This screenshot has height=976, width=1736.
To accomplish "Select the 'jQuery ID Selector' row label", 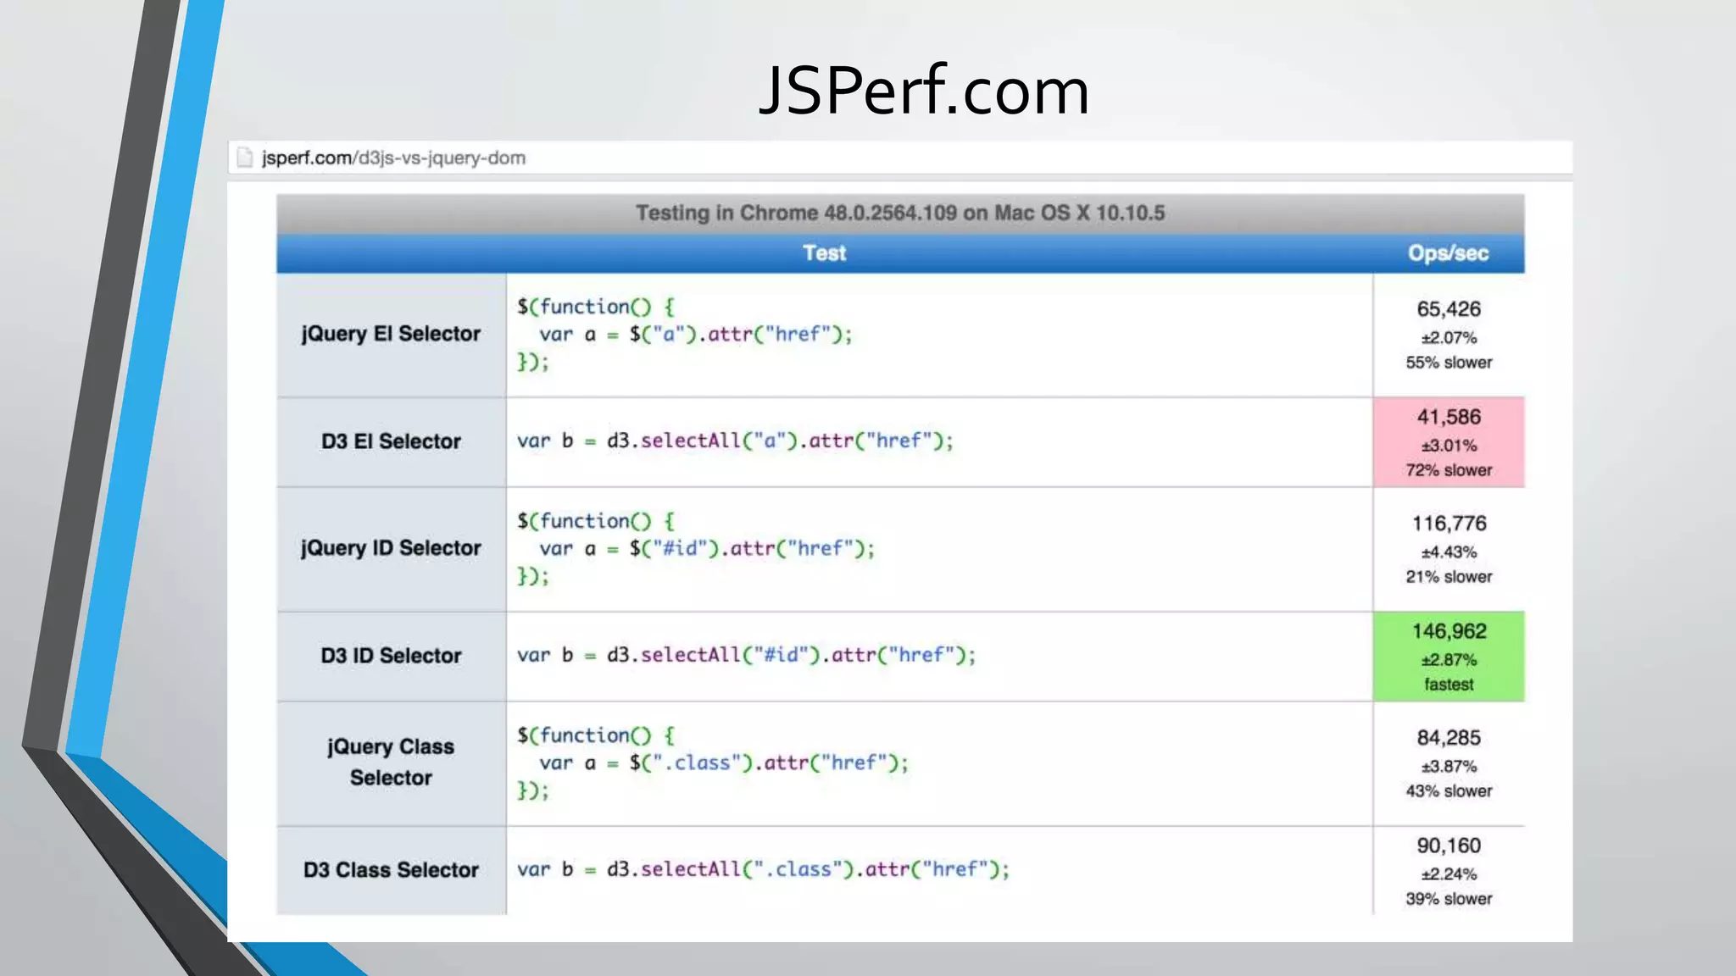I will tap(391, 548).
